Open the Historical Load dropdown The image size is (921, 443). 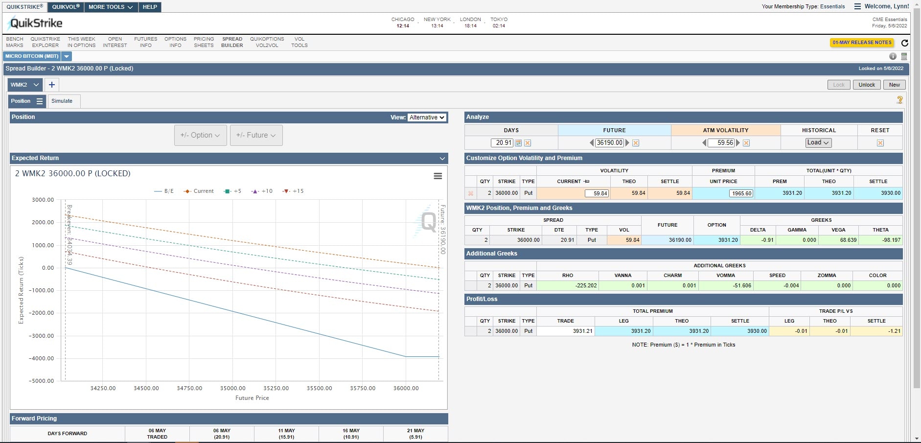(x=818, y=143)
